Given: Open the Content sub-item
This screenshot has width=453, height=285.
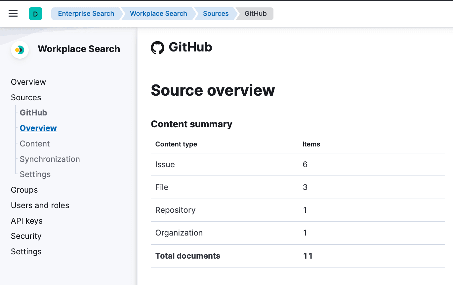Looking at the screenshot, I should point(35,144).
